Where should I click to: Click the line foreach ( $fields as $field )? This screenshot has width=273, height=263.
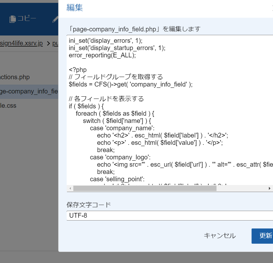click(115, 113)
